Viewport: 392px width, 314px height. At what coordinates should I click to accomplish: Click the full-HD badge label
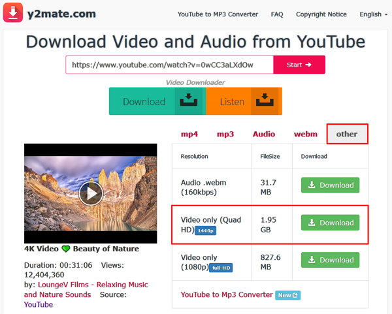coord(221,268)
